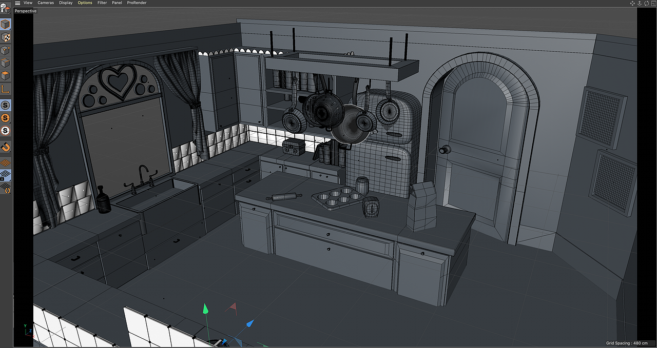Toggle the Locked Workplane icon
This screenshot has width=657, height=348.
[x=6, y=176]
